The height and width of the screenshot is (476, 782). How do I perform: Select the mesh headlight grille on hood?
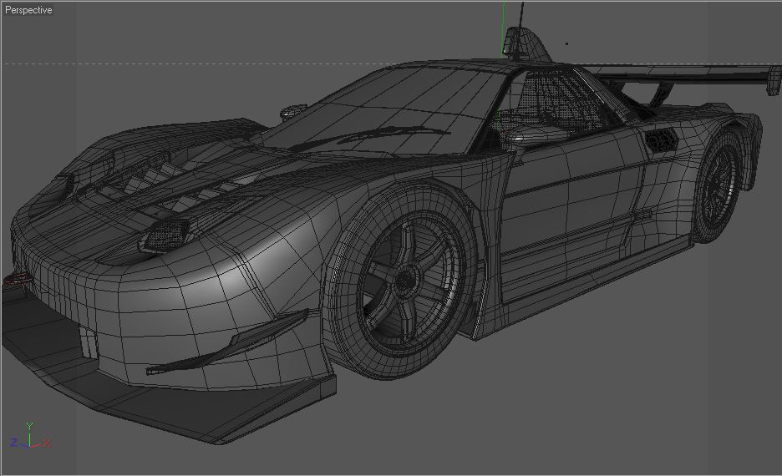164,235
